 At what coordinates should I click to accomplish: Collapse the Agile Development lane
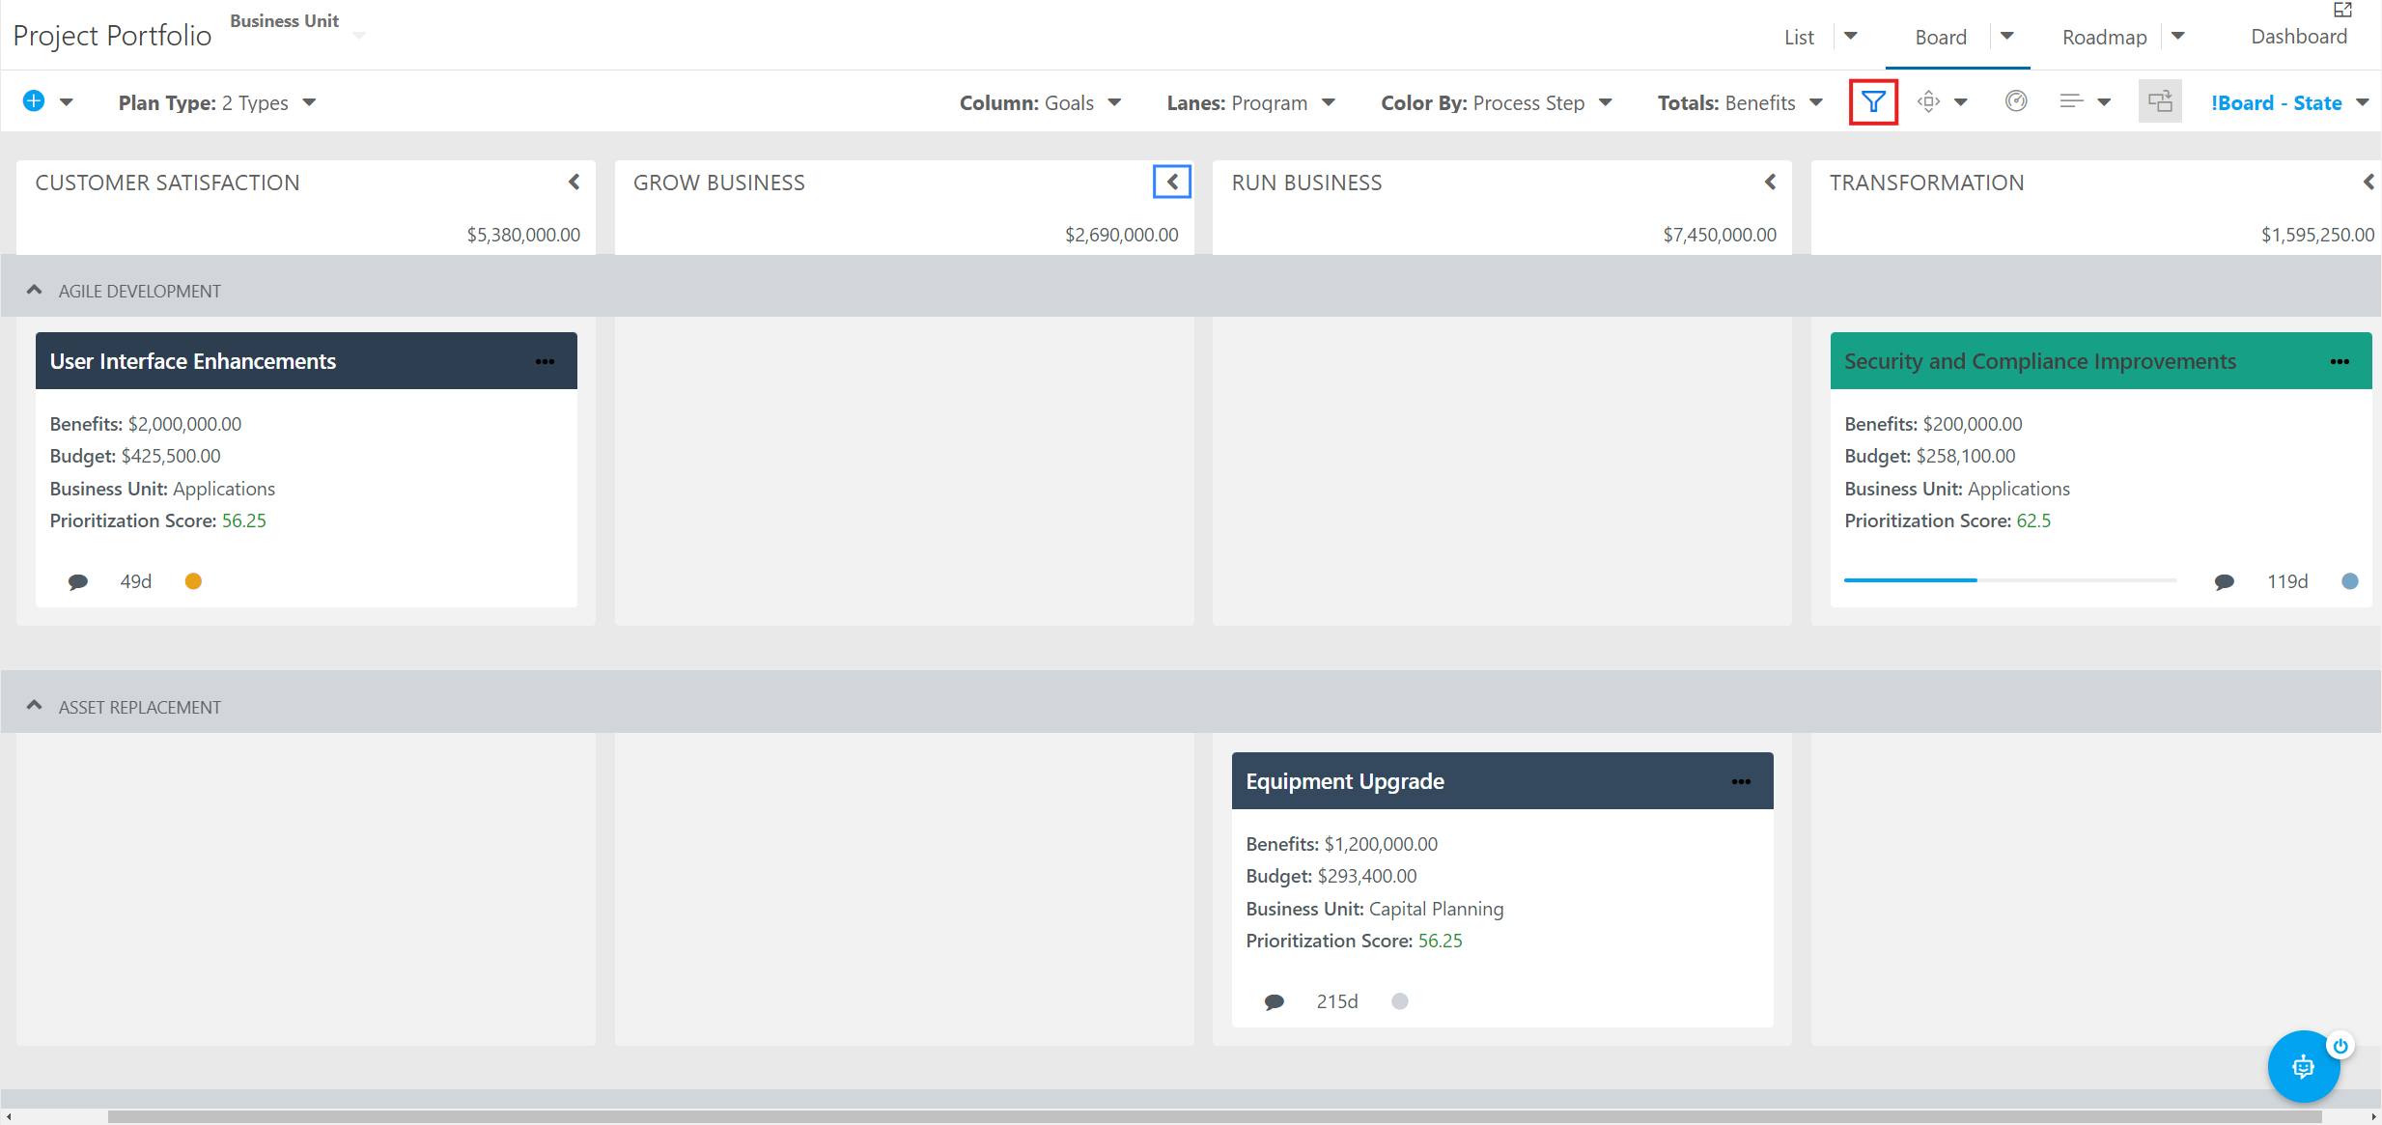[x=34, y=290]
